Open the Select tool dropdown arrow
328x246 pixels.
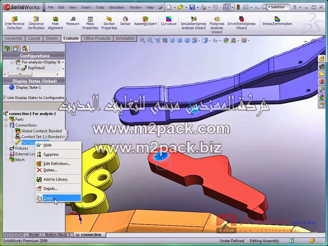click(232, 8)
